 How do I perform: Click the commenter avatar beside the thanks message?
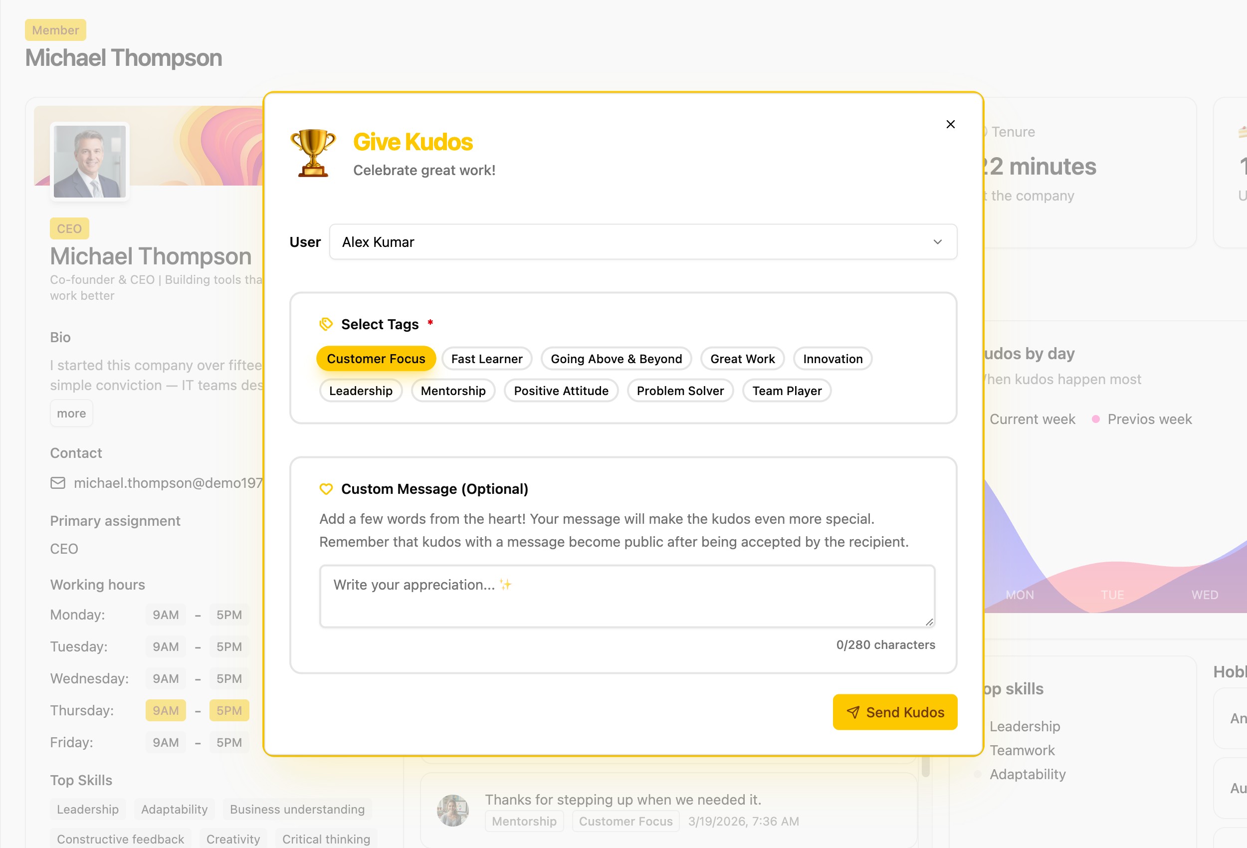click(452, 810)
